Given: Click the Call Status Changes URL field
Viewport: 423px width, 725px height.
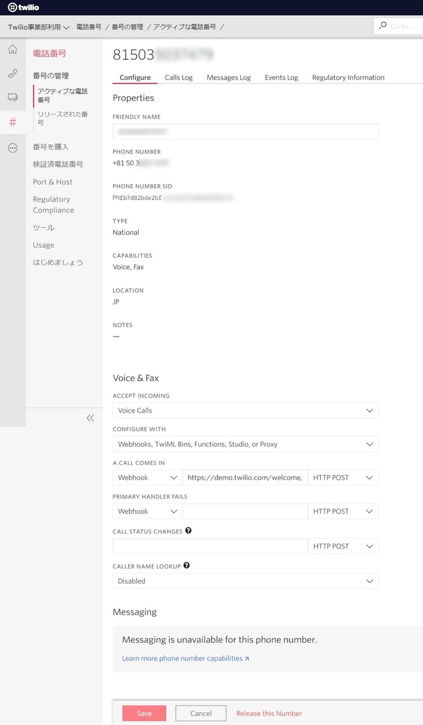Looking at the screenshot, I should tap(210, 546).
